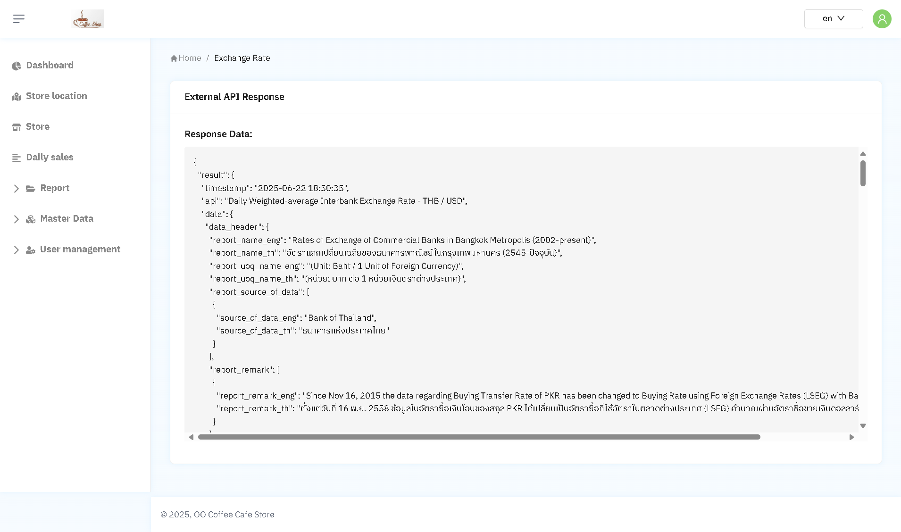Open the en language dropdown
901x532 pixels.
pos(834,19)
